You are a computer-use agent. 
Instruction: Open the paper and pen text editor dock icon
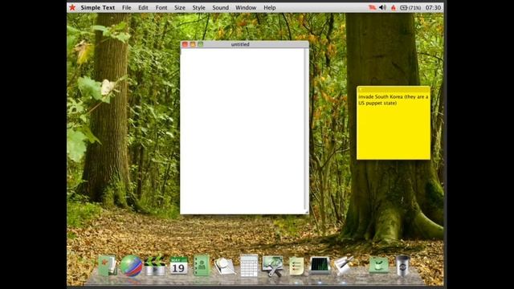[x=343, y=265]
